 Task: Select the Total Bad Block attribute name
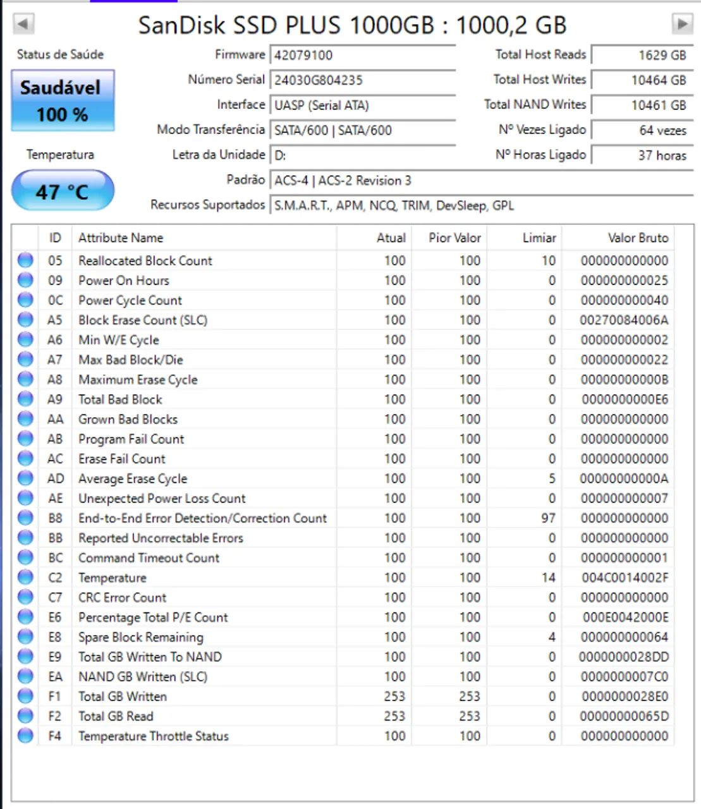(120, 399)
